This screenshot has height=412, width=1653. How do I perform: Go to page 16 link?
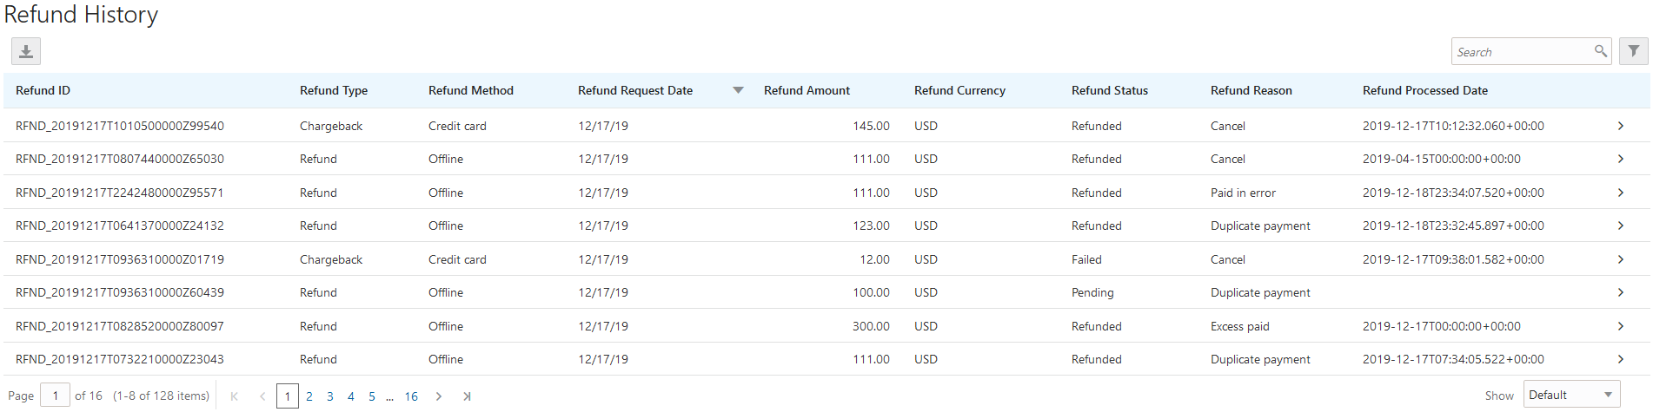[411, 396]
